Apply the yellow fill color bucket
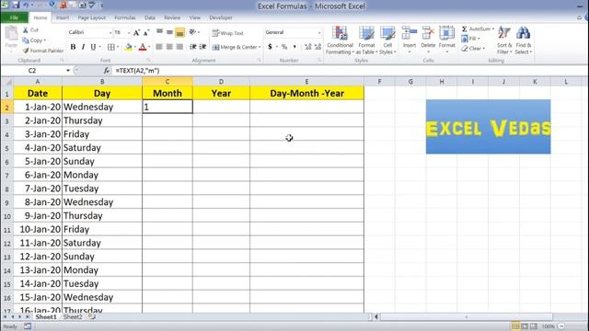 click(129, 47)
